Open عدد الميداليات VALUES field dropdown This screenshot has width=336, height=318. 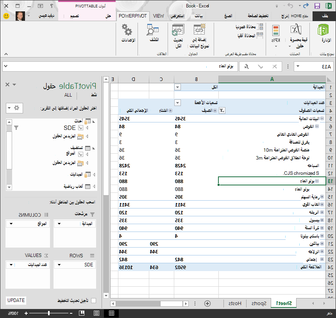pos(11,265)
